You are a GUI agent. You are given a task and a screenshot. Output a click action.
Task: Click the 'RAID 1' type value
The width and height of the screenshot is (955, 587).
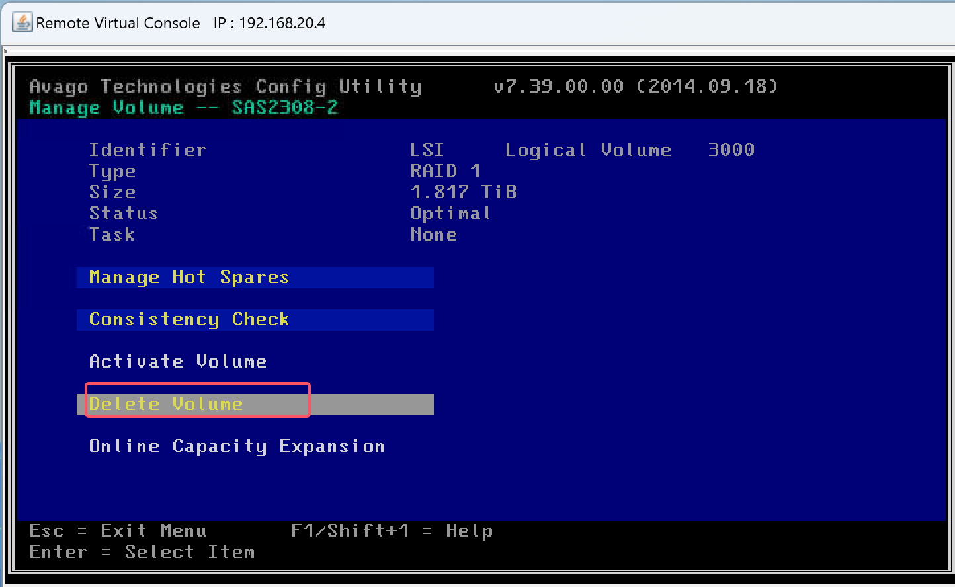tap(446, 171)
